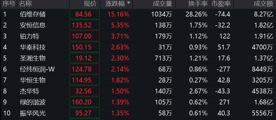
Task: Select stock 华秦科技
Action: coord(33,47)
